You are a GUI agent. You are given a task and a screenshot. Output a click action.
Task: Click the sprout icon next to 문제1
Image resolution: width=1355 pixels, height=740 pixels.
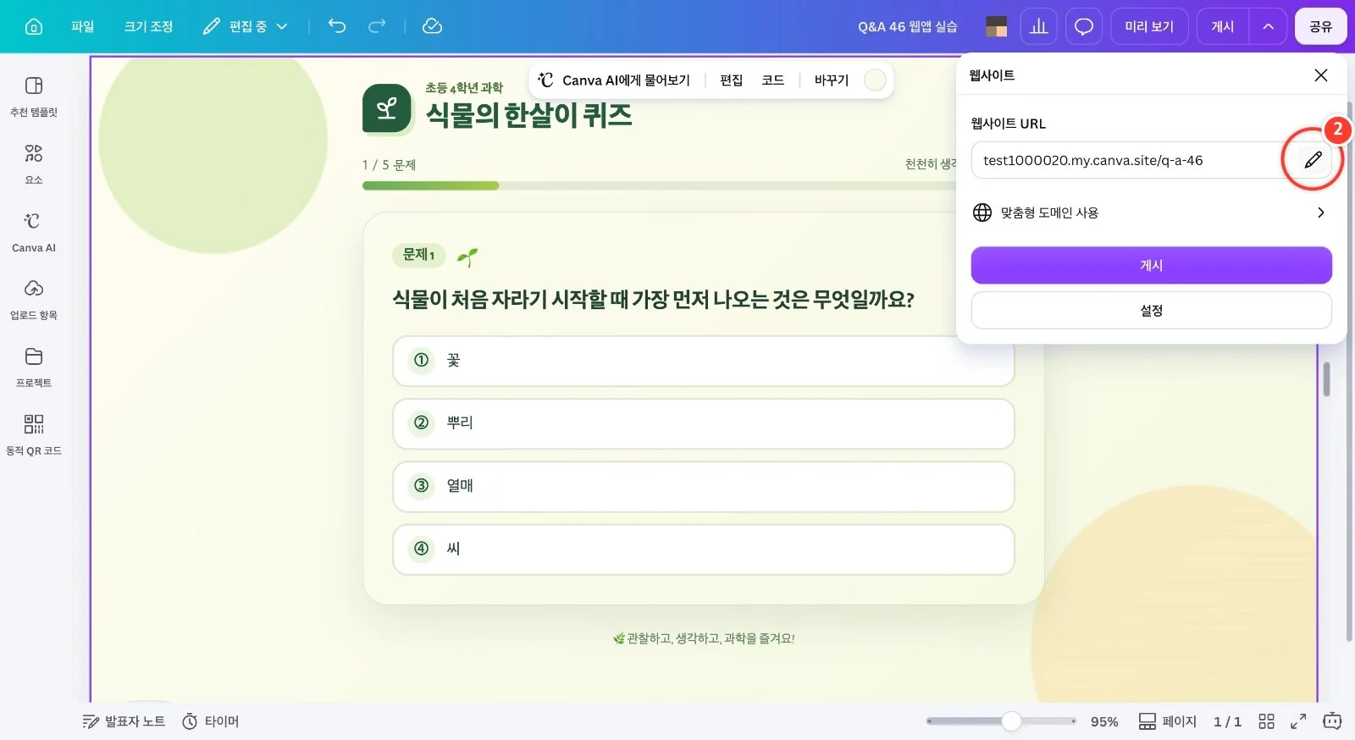(467, 257)
